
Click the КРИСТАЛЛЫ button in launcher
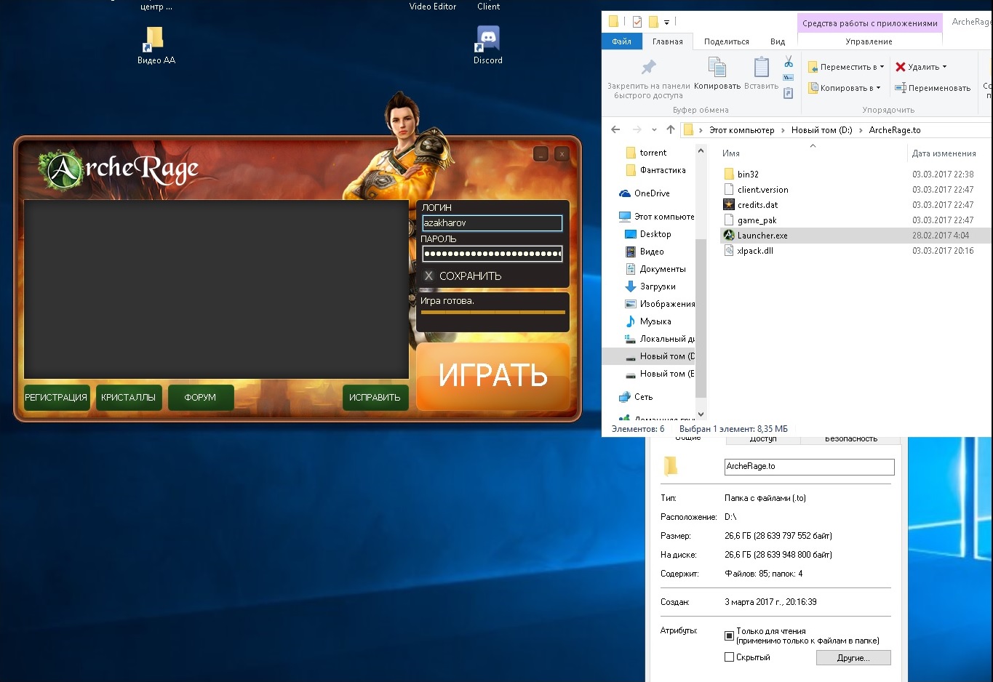(x=128, y=398)
